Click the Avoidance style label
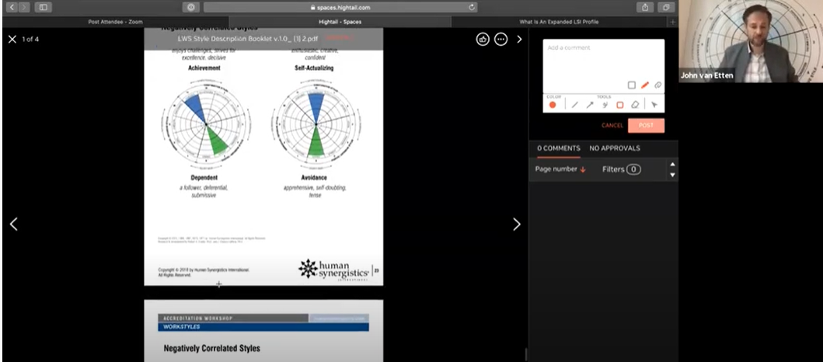 click(x=315, y=178)
